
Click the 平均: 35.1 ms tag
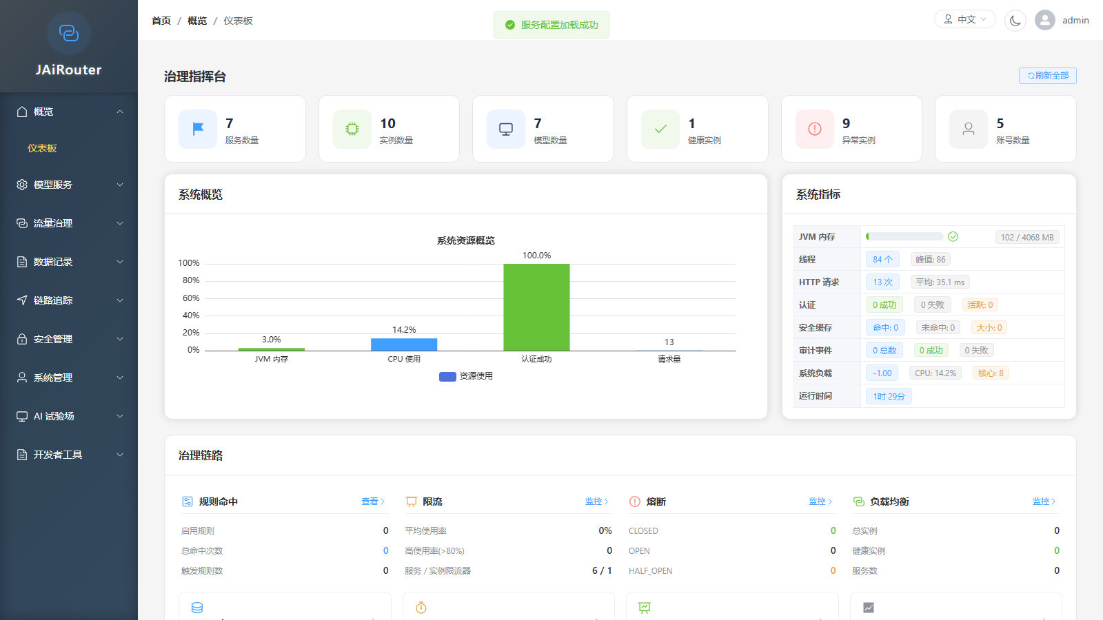pos(940,282)
